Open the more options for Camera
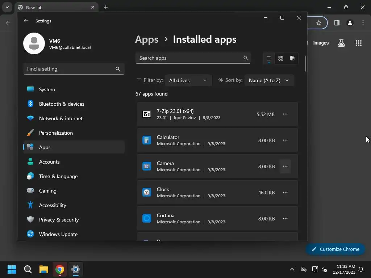371x278 pixels. point(285,166)
